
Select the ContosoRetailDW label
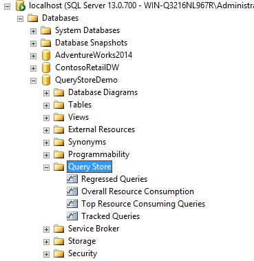(x=87, y=67)
